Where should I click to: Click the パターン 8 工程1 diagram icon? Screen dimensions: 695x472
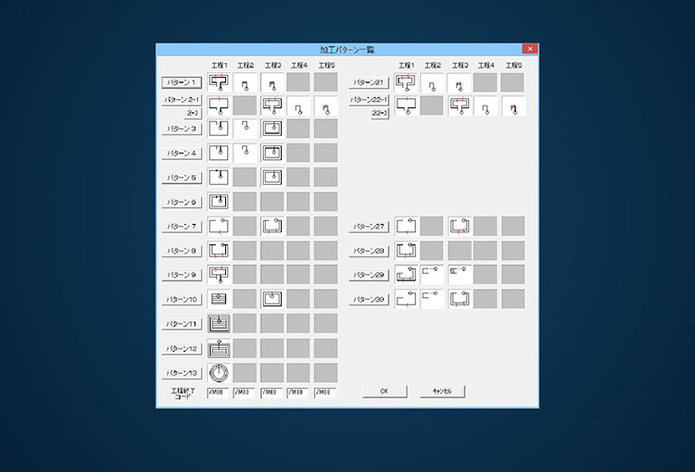[219, 250]
